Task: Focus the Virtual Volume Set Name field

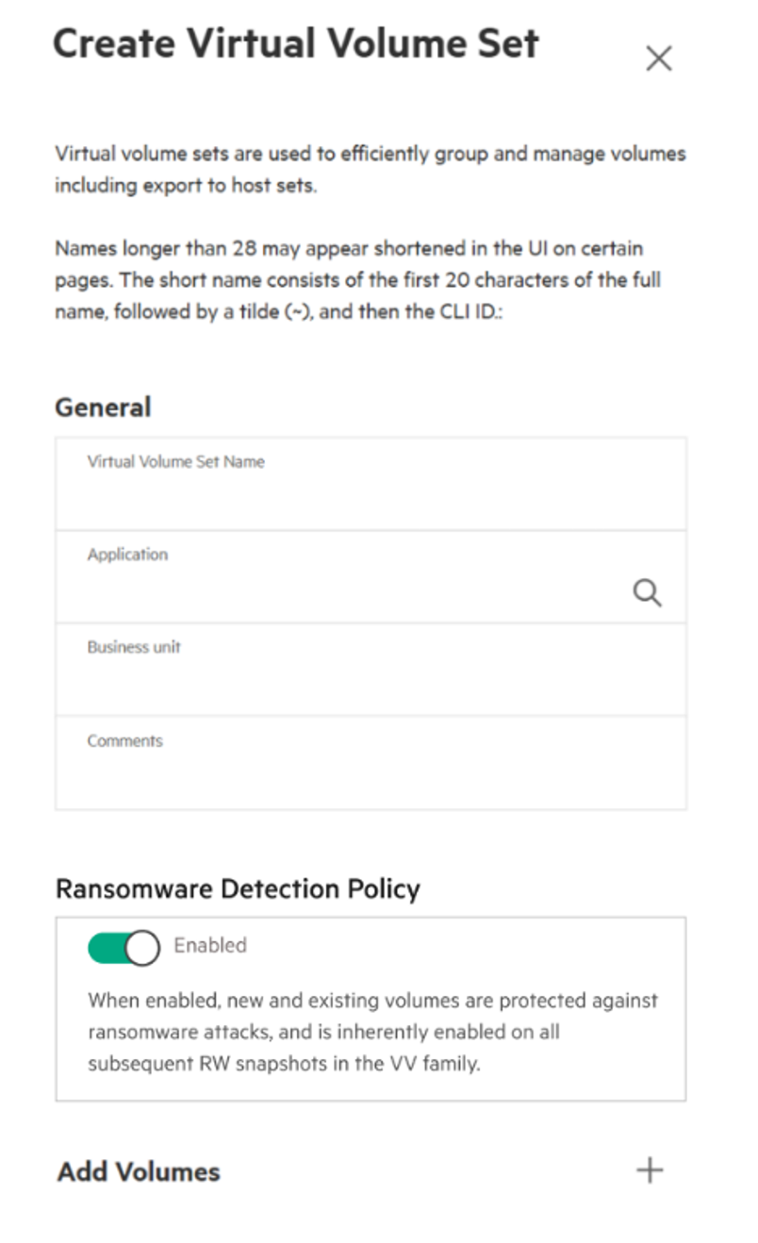Action: (371, 484)
